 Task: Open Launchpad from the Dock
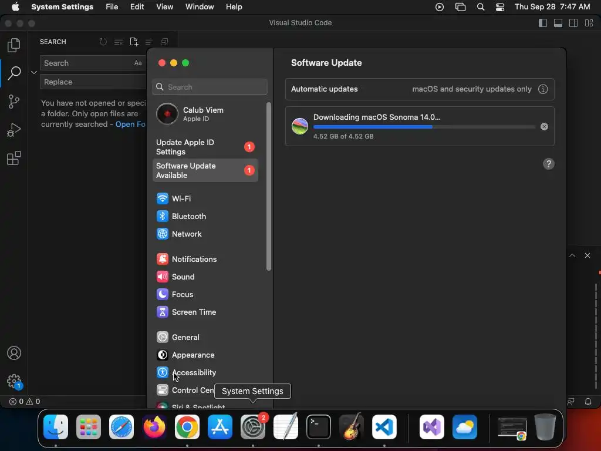pyautogui.click(x=89, y=427)
